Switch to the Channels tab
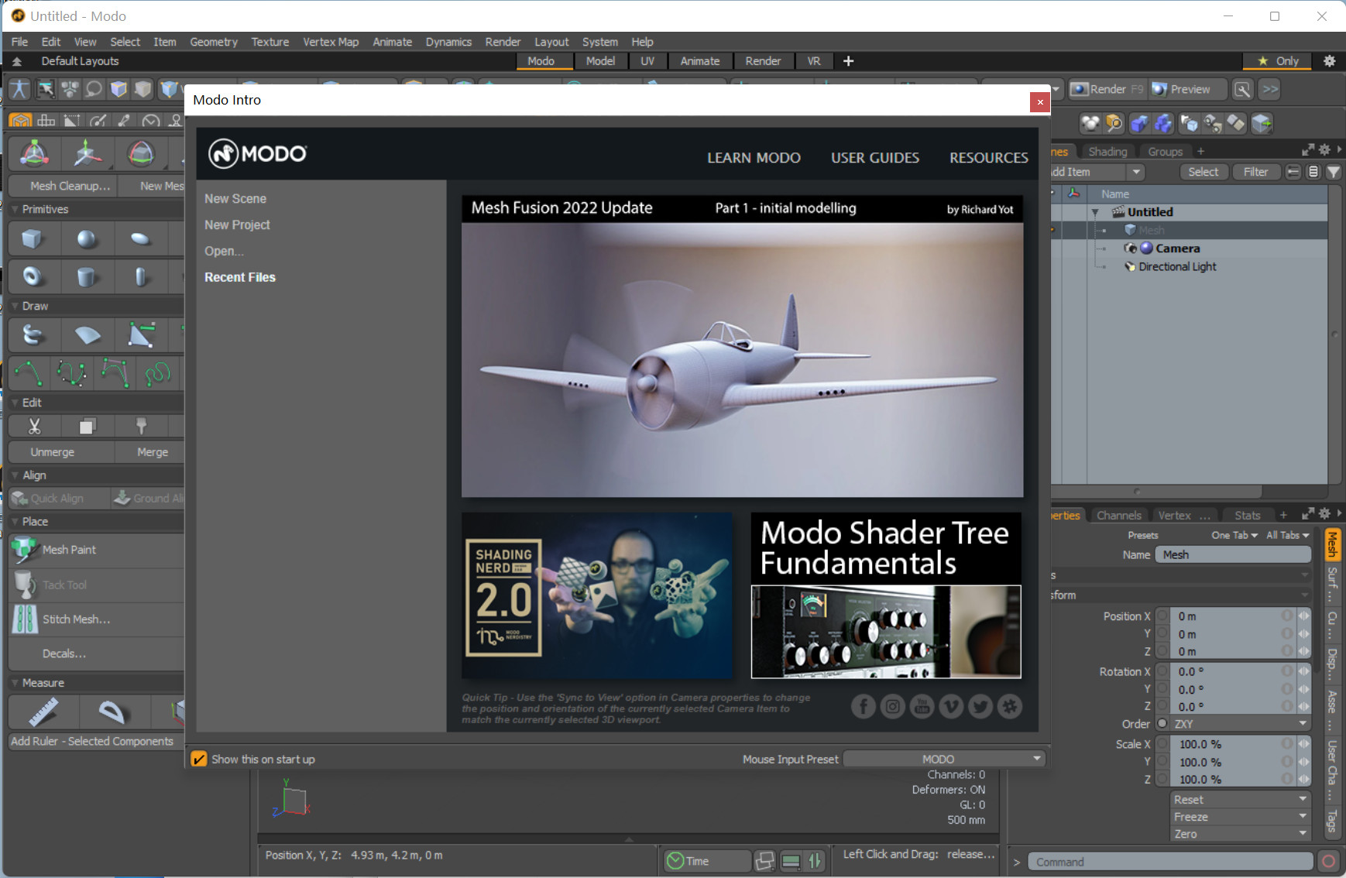This screenshot has height=878, width=1346. click(x=1119, y=516)
